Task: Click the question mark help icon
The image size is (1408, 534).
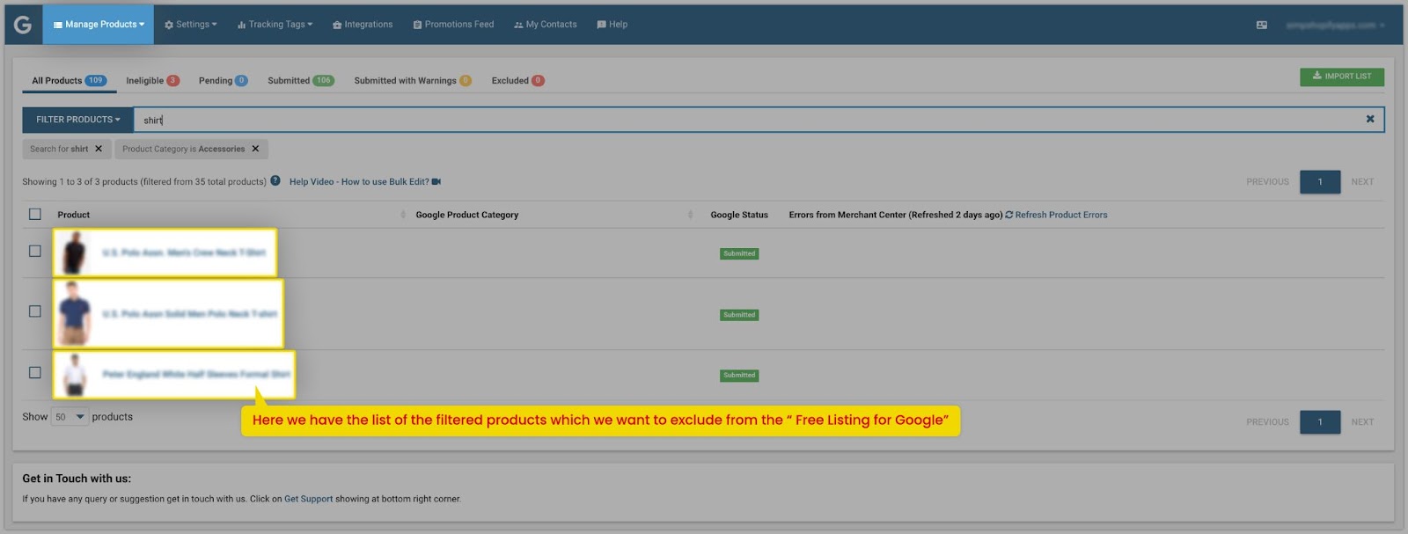Action: point(275,180)
